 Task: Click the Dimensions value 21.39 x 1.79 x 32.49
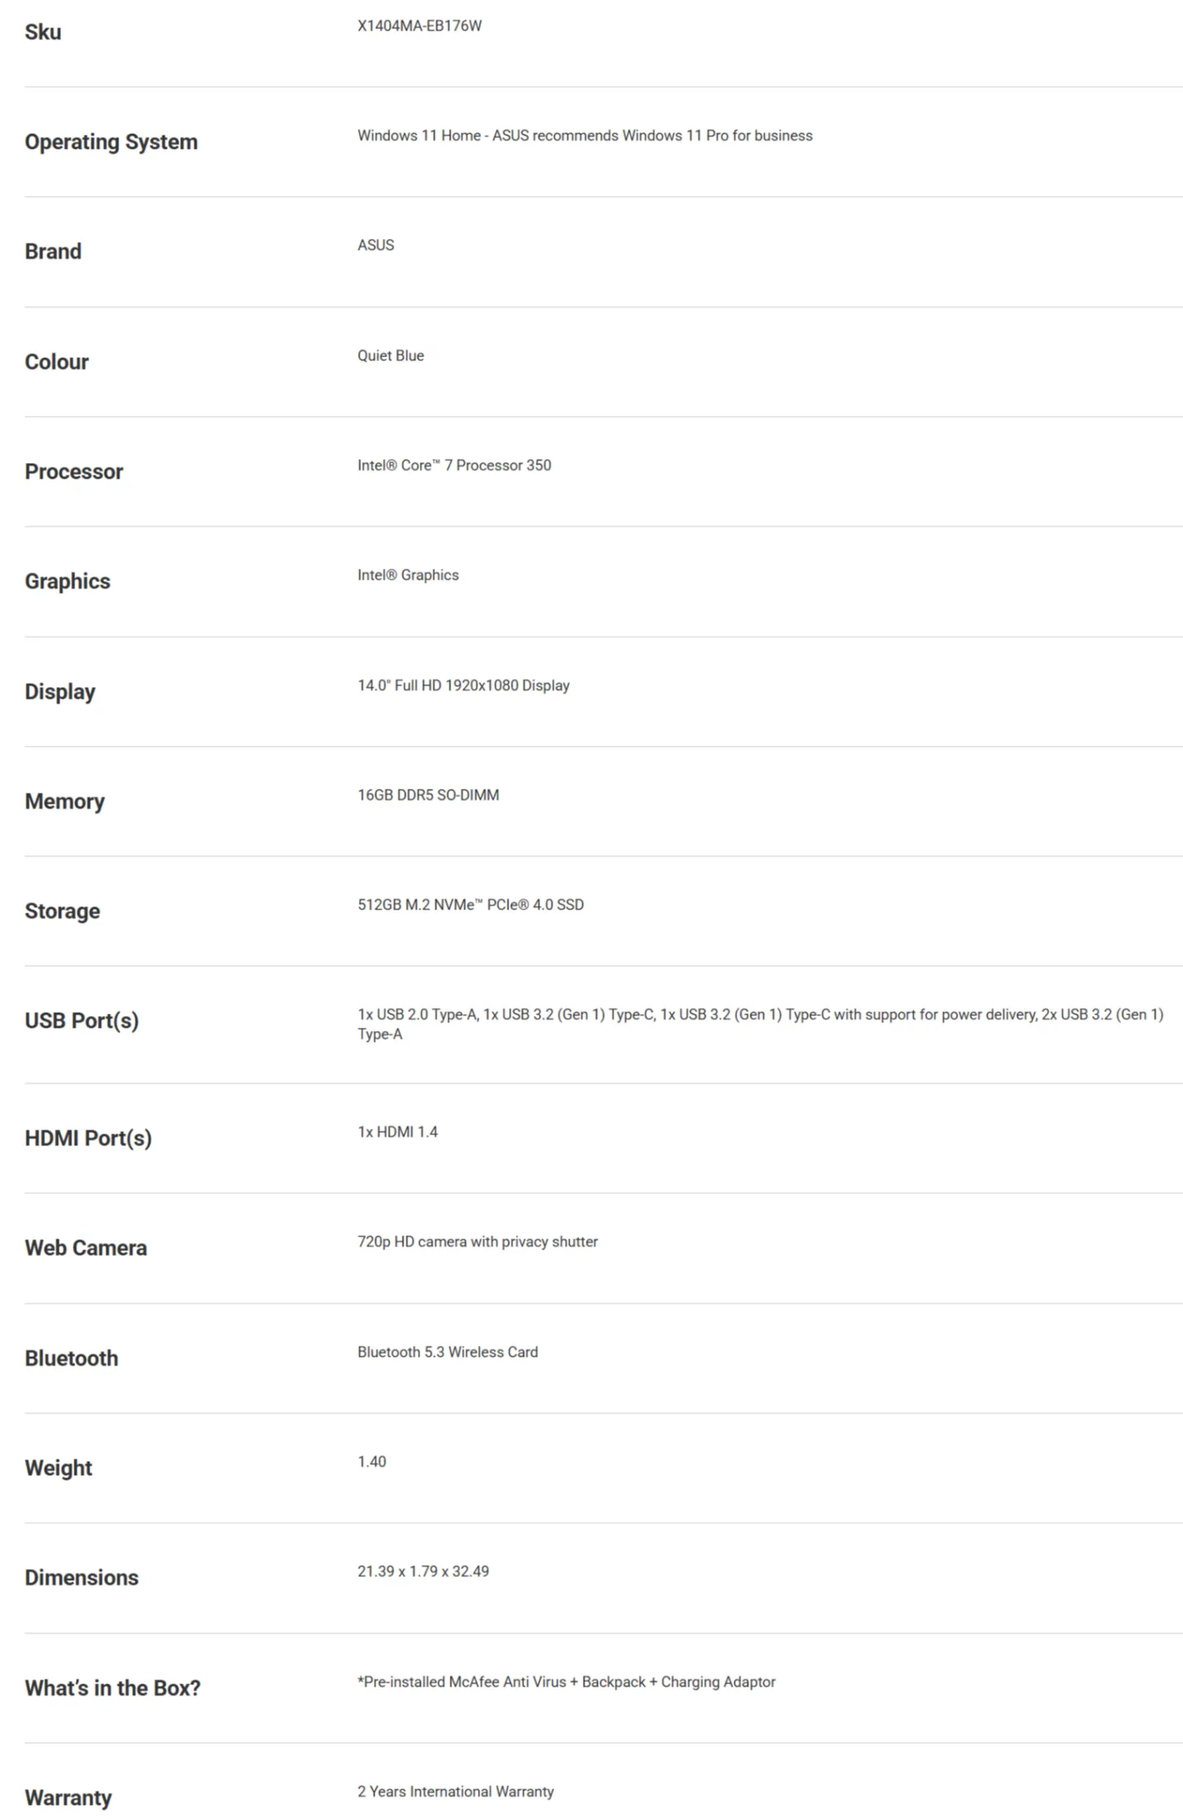tap(422, 1572)
